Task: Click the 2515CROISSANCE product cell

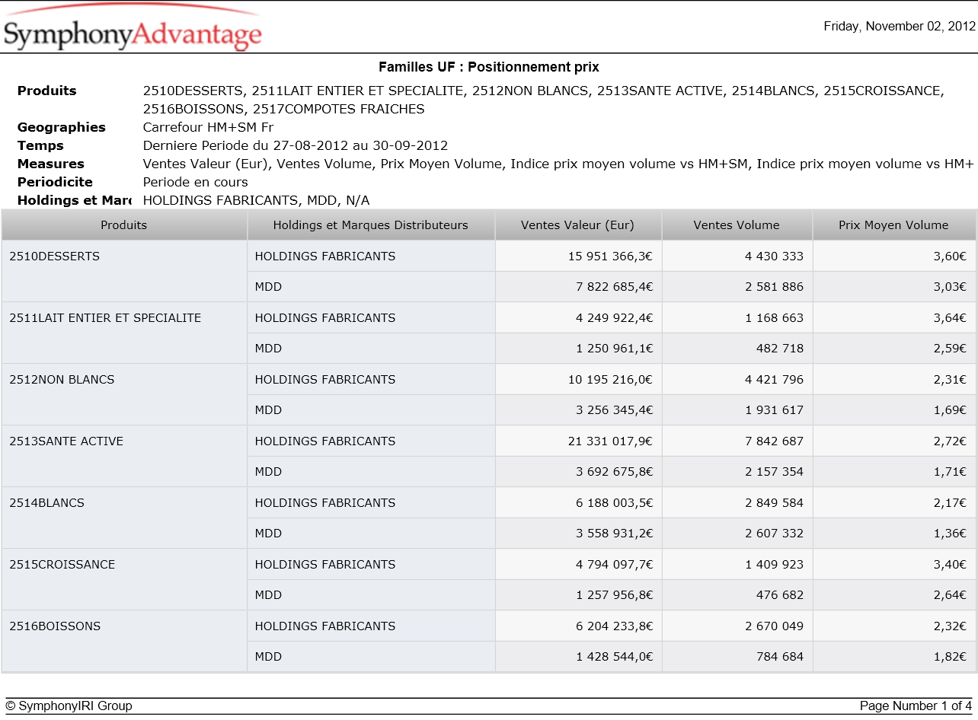Action: pos(124,580)
